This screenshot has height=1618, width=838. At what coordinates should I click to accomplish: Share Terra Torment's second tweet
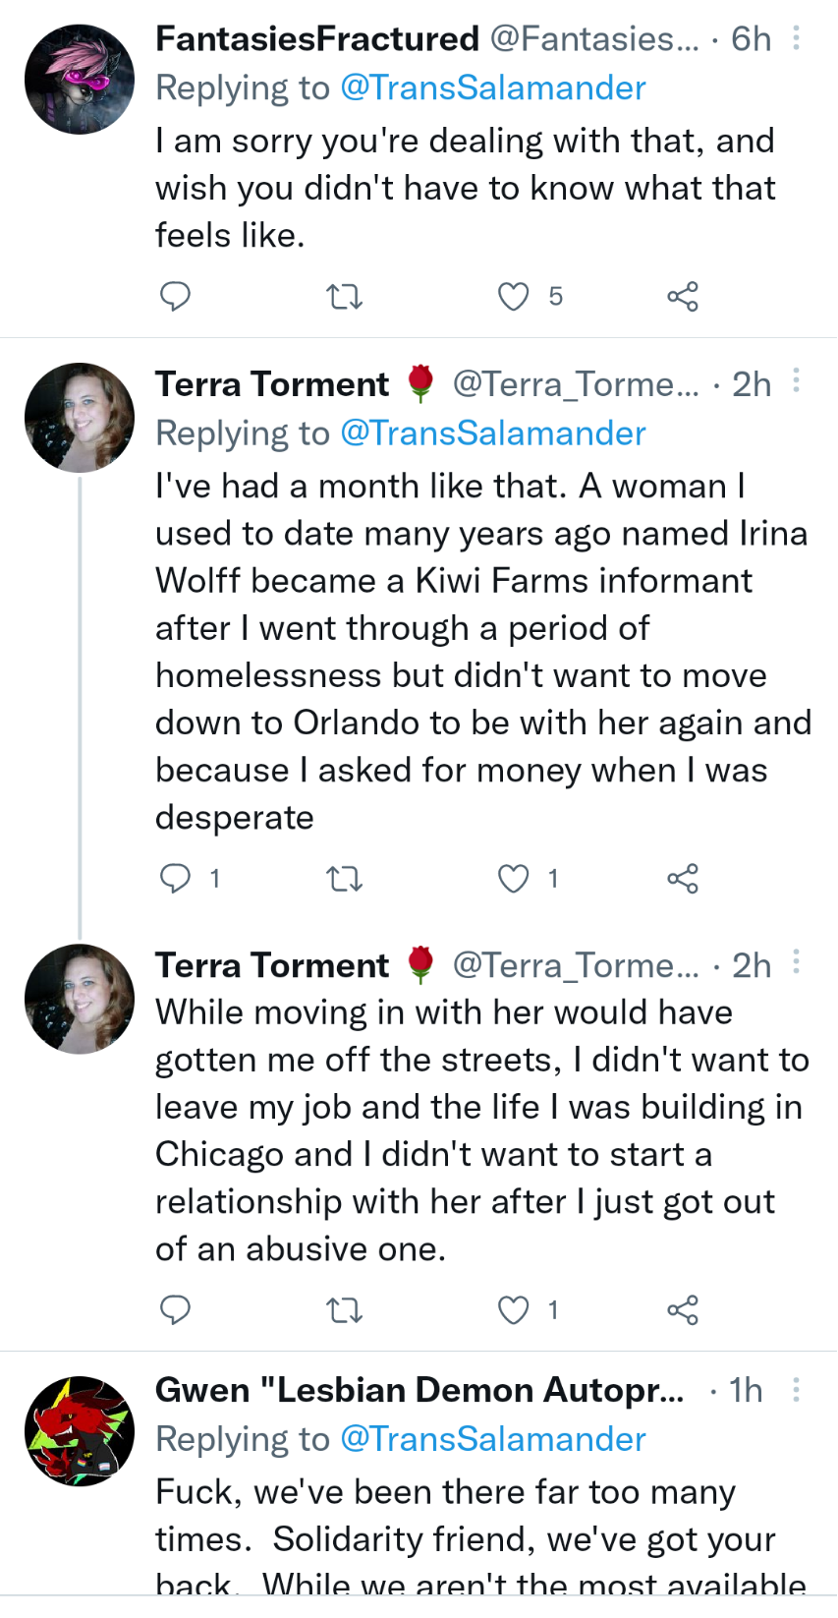point(683,1309)
